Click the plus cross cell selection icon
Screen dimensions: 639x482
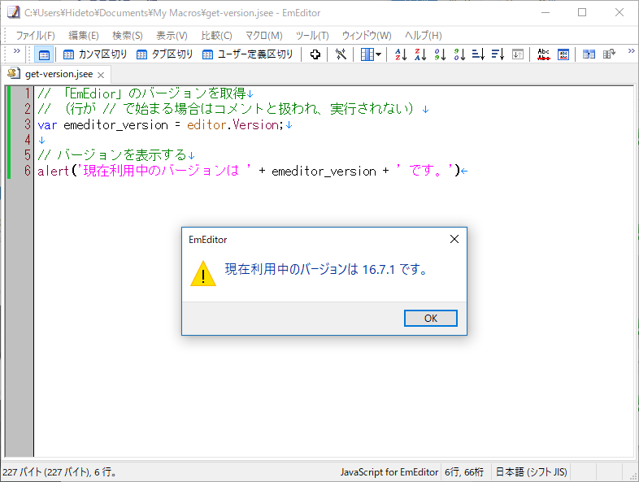(315, 54)
